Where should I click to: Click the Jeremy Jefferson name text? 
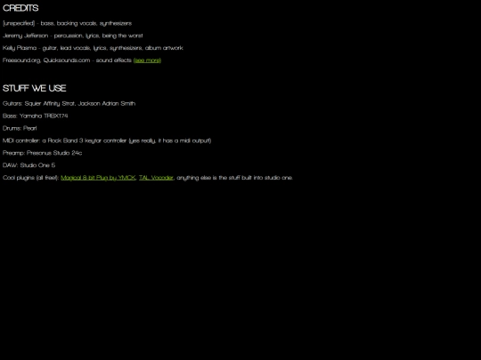click(26, 36)
